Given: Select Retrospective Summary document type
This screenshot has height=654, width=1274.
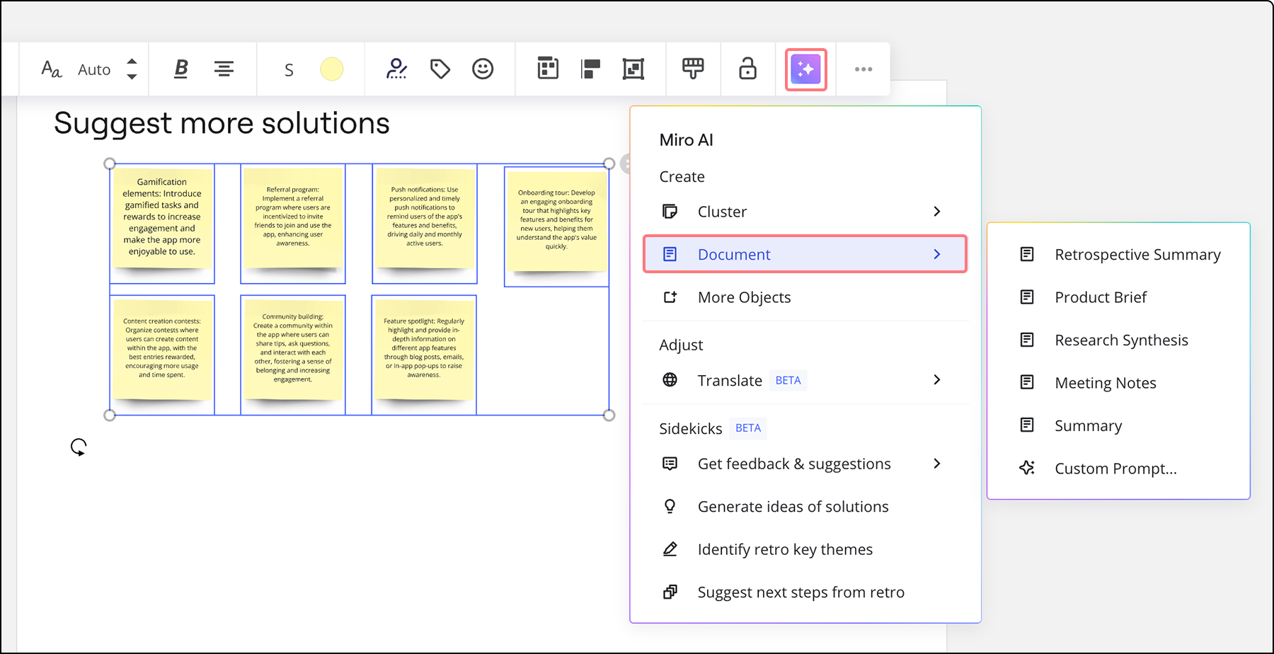Looking at the screenshot, I should (1137, 255).
